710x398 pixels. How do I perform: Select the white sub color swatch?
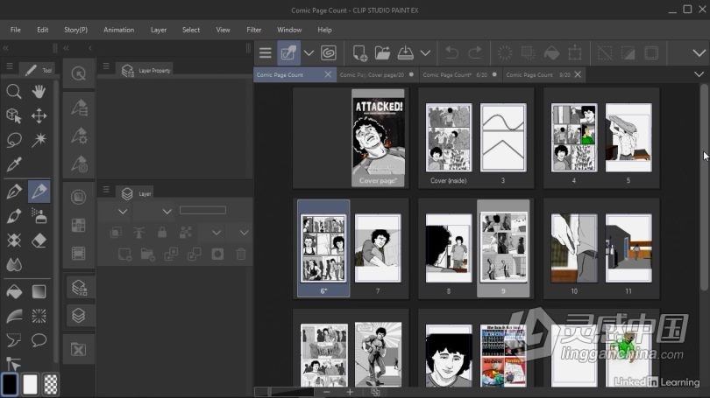pos(30,385)
